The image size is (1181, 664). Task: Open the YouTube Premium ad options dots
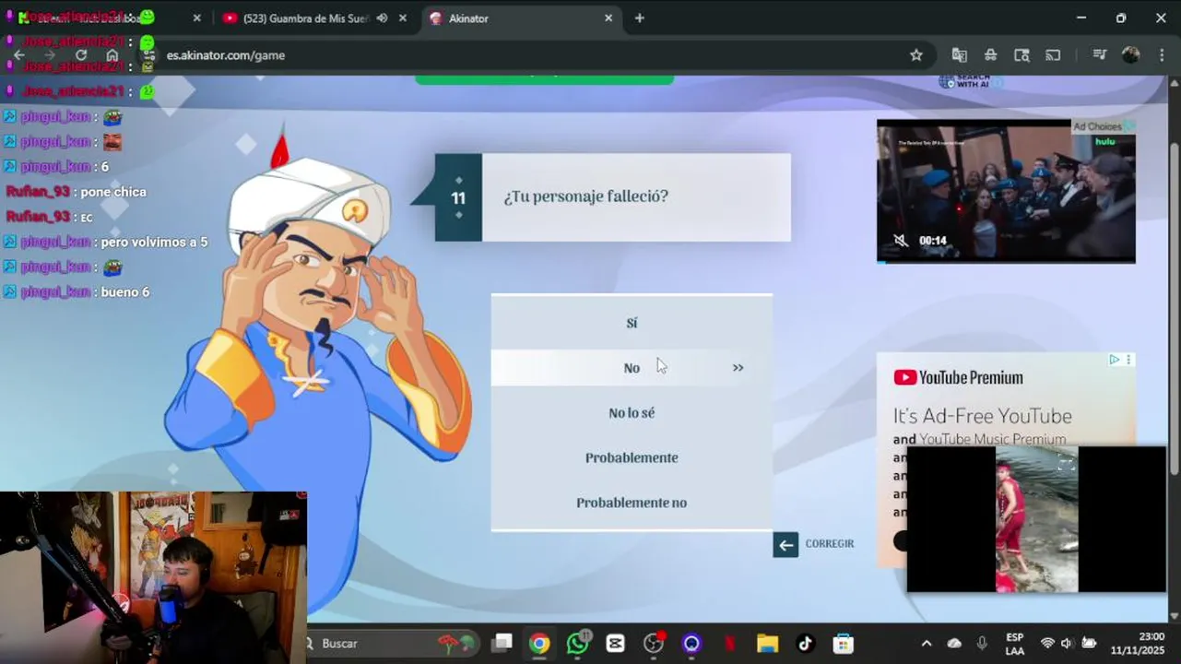click(1128, 360)
